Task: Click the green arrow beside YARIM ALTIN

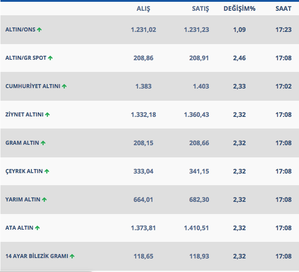Action: click(45, 200)
